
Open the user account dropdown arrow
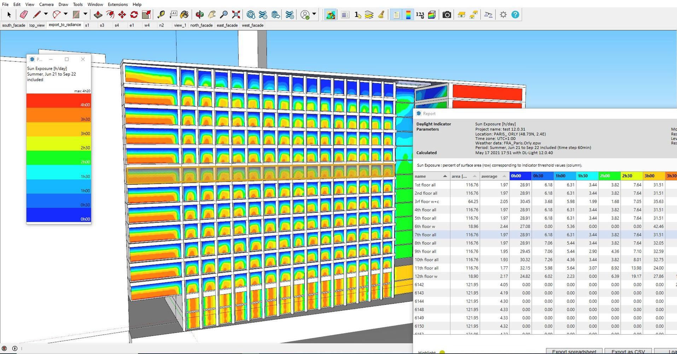pyautogui.click(x=314, y=14)
